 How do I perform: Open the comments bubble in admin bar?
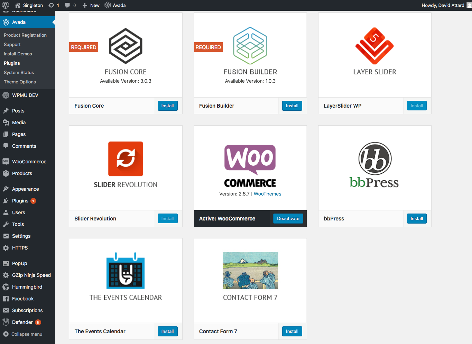click(67, 5)
